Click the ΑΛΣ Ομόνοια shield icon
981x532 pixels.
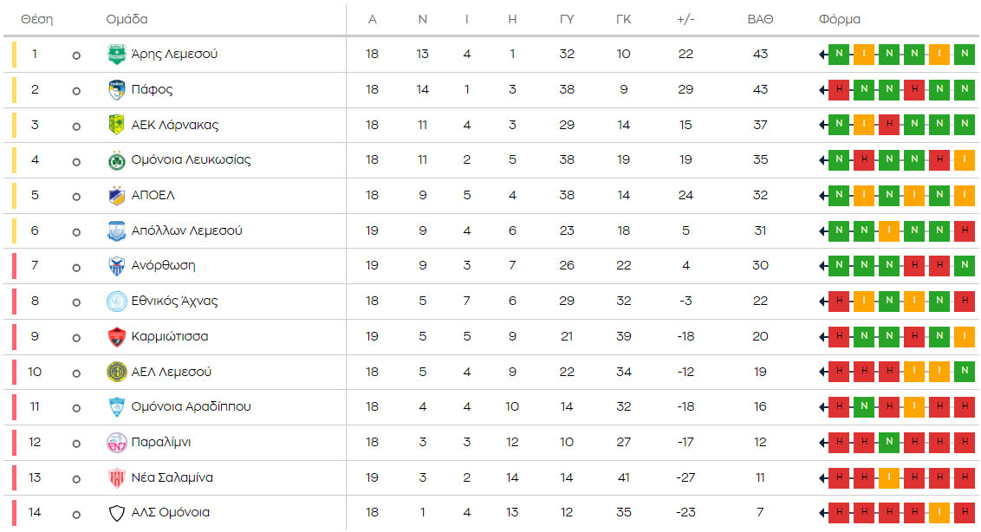coord(116,513)
